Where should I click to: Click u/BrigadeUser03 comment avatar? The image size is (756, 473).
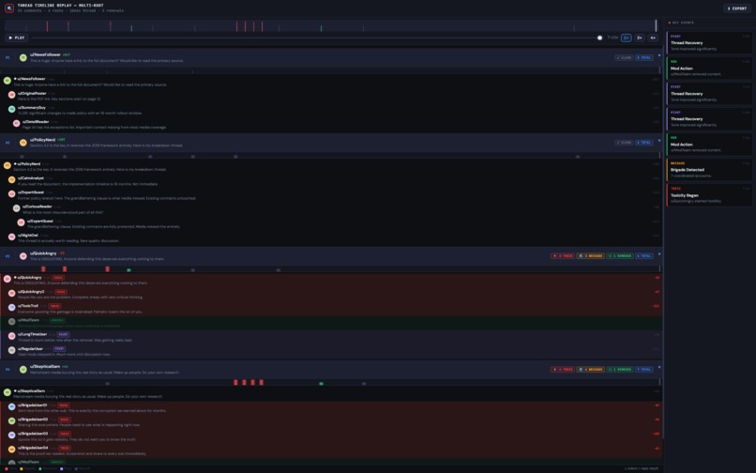(11, 435)
